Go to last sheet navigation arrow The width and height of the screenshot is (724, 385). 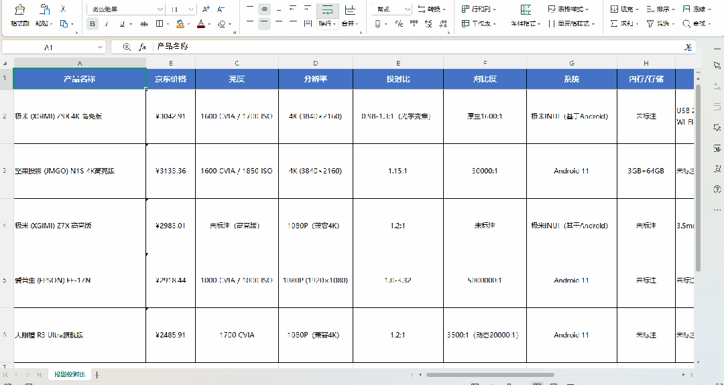[39, 375]
